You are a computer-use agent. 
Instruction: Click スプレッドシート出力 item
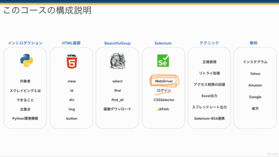[209, 107]
